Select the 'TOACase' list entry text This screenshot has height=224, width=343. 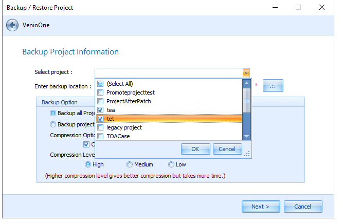pyautogui.click(x=118, y=136)
